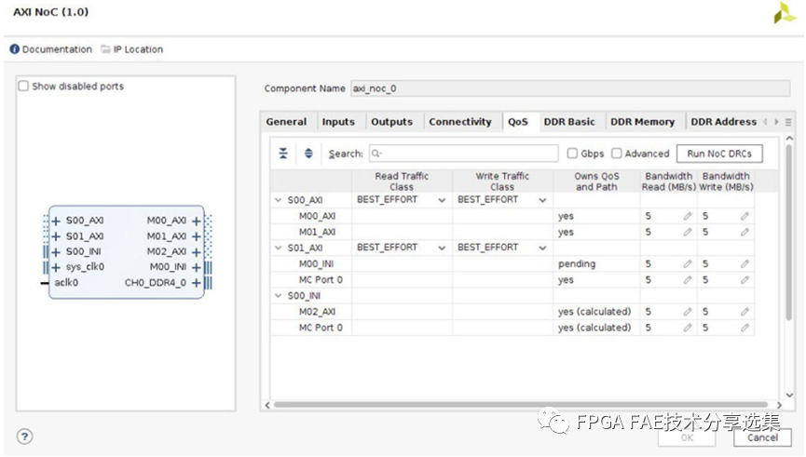Edit write bandwidth pencil for M02_AXI row
806x457 pixels.
click(745, 312)
